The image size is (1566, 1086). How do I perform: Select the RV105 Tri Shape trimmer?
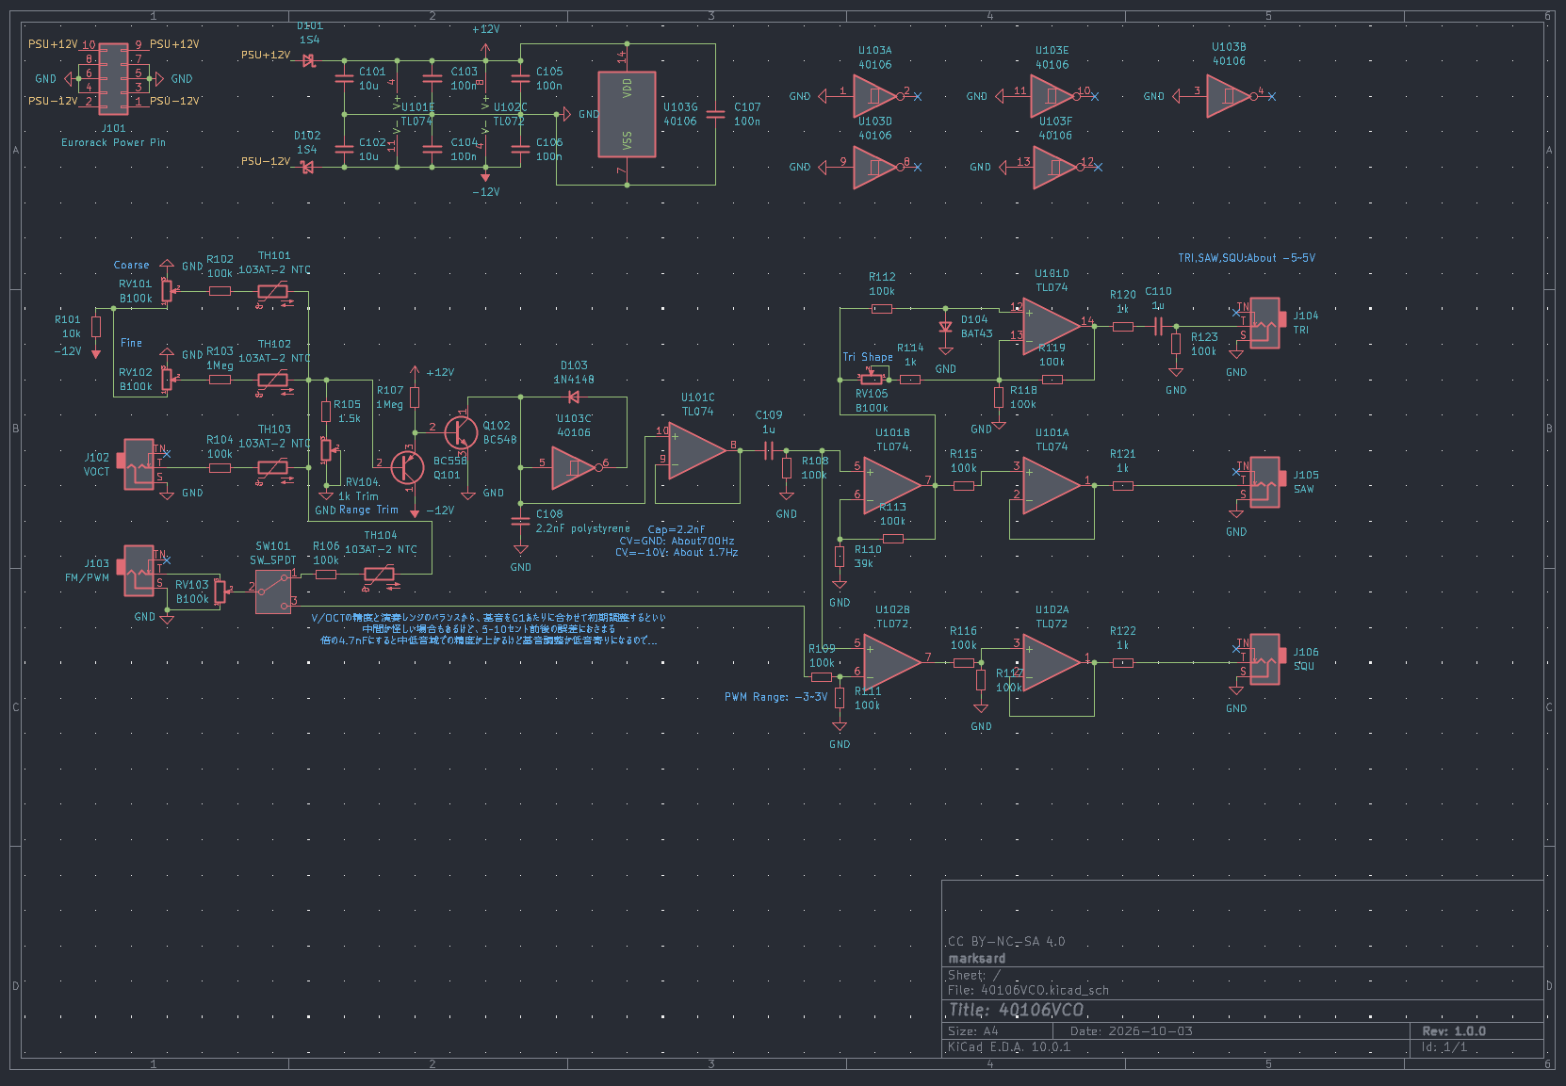873,379
